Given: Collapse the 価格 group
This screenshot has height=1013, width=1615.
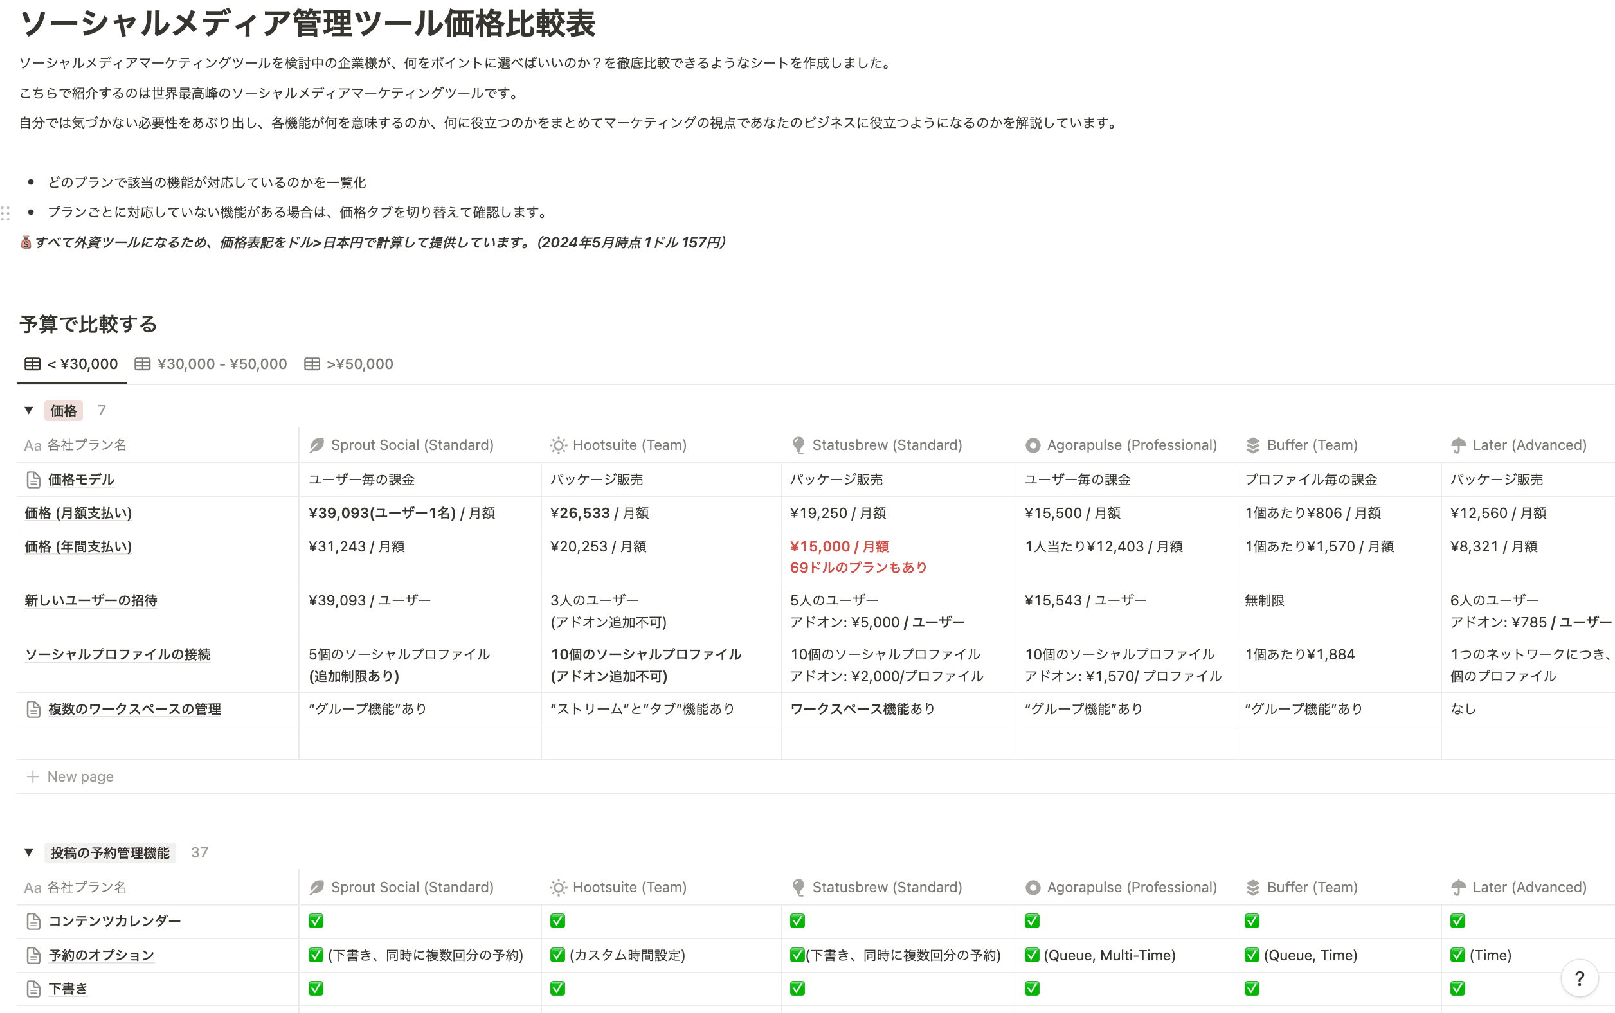Looking at the screenshot, I should pyautogui.click(x=29, y=410).
